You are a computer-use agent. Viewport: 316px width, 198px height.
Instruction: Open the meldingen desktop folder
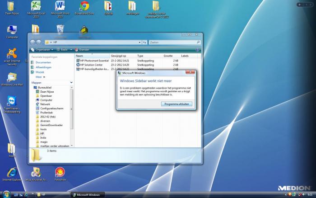click(132, 8)
